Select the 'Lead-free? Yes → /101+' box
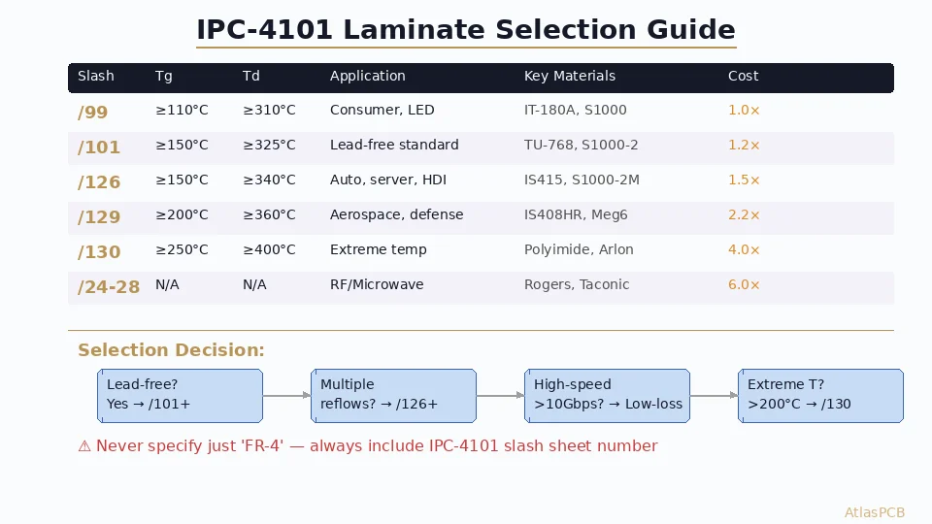932x524 pixels. 181,396
